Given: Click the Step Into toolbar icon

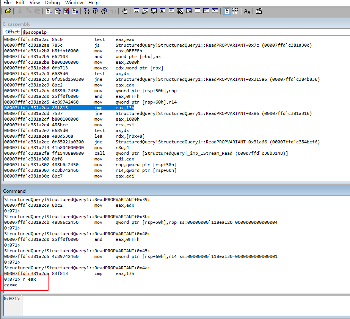Looking at the screenshot, I should [87, 11].
